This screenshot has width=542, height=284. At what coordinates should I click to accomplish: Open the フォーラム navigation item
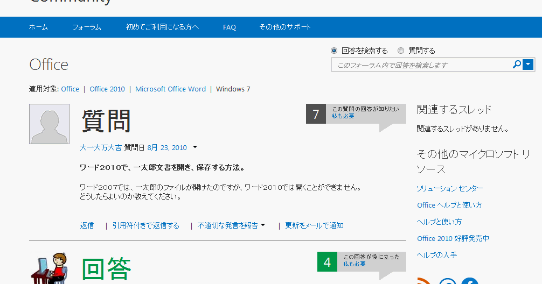point(86,27)
